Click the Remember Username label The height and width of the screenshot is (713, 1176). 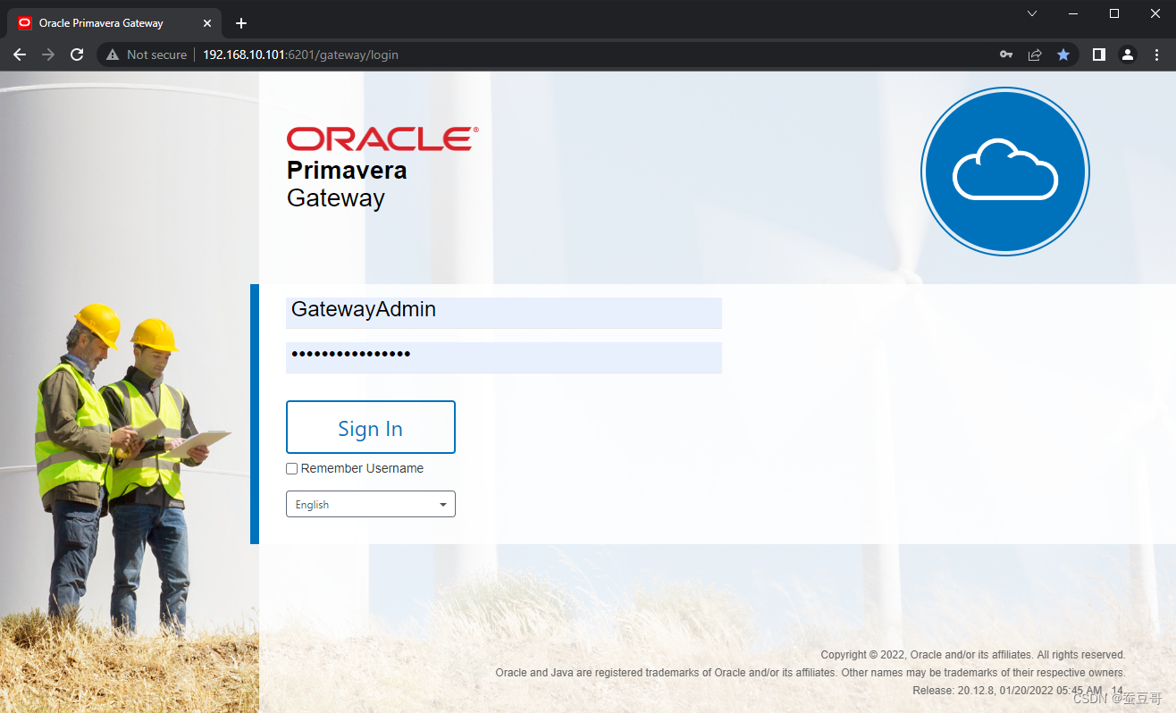pyautogui.click(x=362, y=468)
